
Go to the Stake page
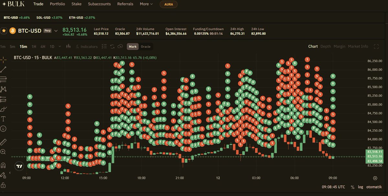(76, 4)
